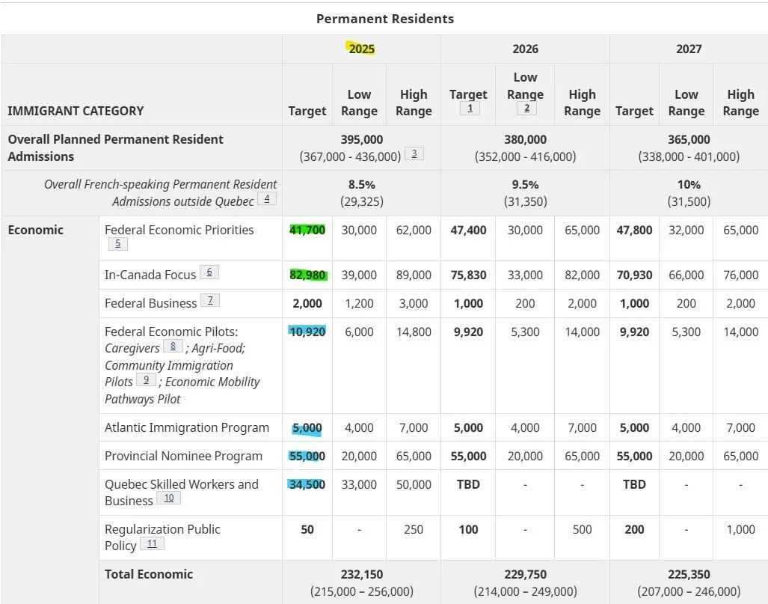Click footnote 7 next to Federal Business
The width and height of the screenshot is (768, 604).
point(210,300)
